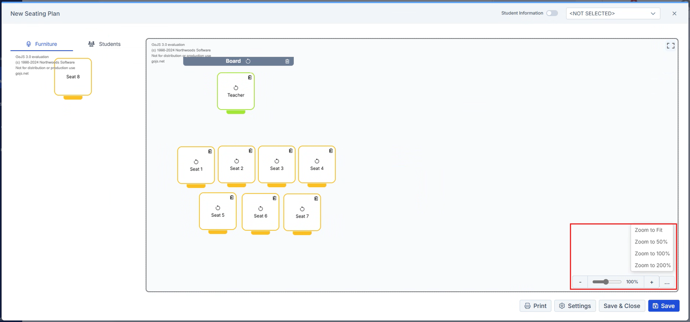Click the plus zoom-in button
This screenshot has height=322, width=690.
(651, 282)
